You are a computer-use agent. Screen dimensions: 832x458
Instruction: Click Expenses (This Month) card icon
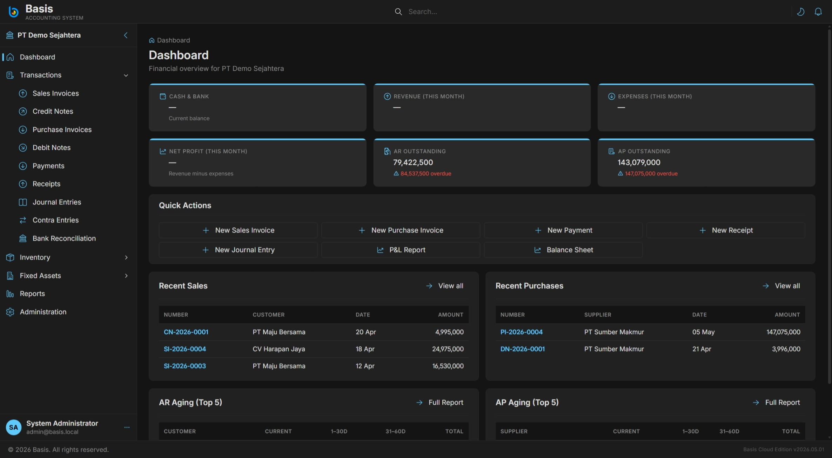pyautogui.click(x=611, y=96)
